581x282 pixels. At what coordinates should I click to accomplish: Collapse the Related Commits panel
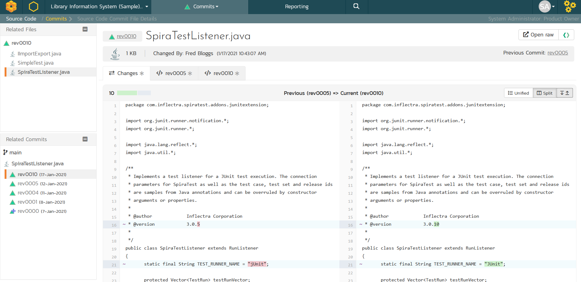click(85, 139)
